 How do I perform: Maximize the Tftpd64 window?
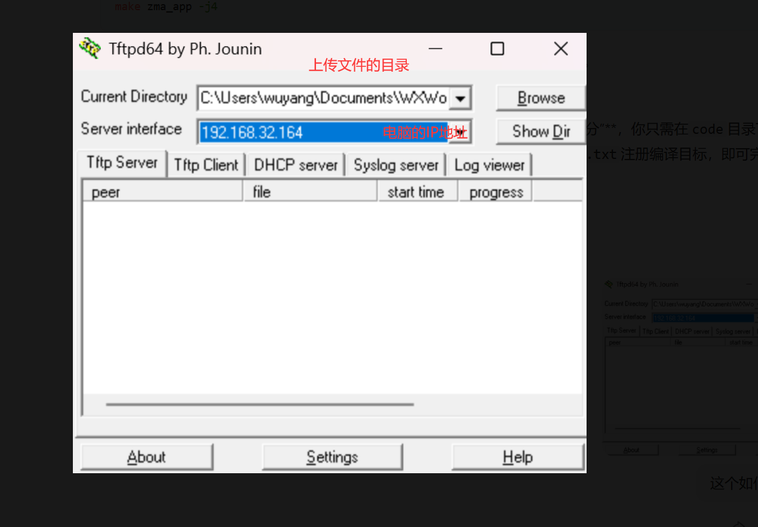click(x=497, y=49)
